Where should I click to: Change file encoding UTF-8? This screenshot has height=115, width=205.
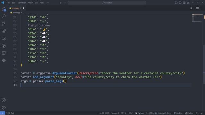pos(124,113)
